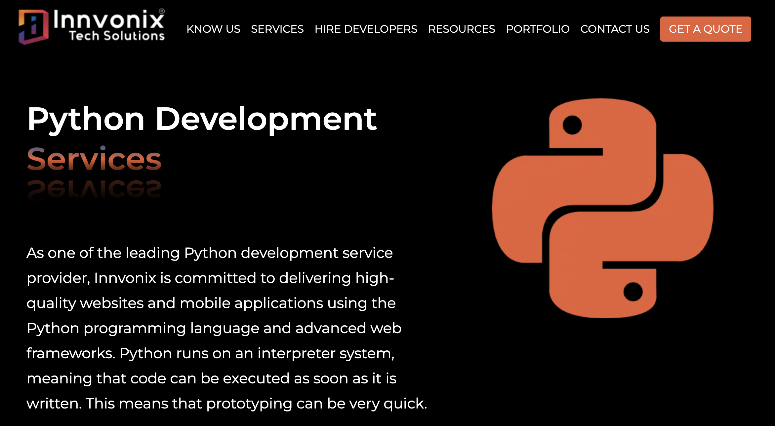Click the line 'meaning that code can be executed as soon as it is'
The width and height of the screenshot is (775, 426).
coord(211,379)
